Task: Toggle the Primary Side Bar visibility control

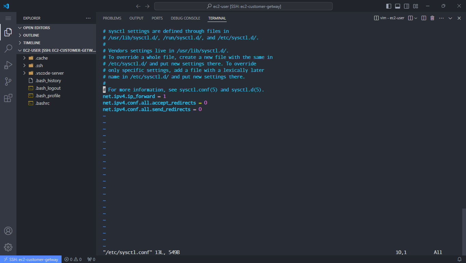Action: (388, 6)
